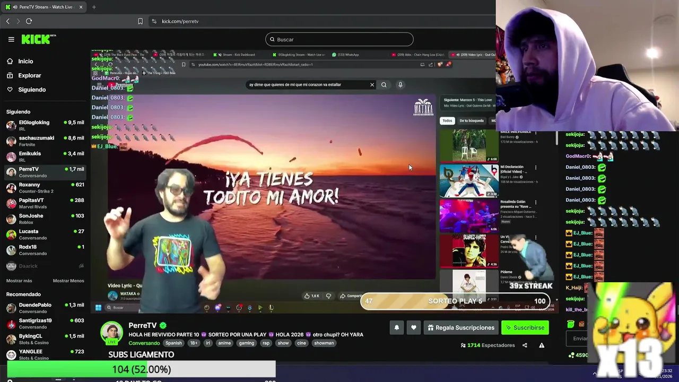Like the YouTube video with 1,6 K
The width and height of the screenshot is (679, 382).
click(x=311, y=296)
